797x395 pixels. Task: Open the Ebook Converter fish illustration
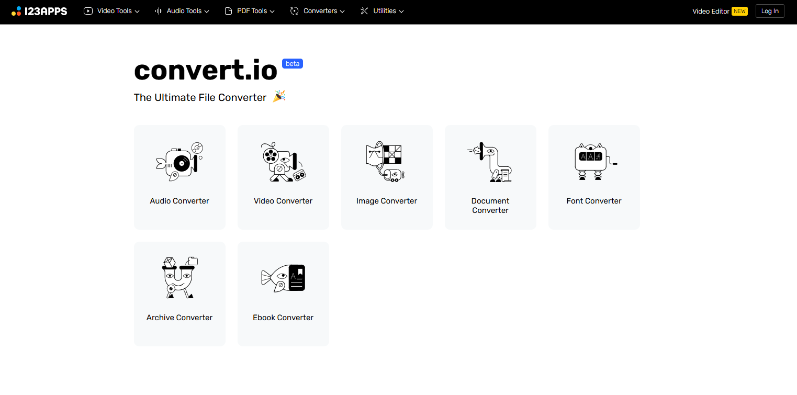[x=283, y=278]
